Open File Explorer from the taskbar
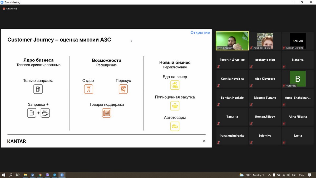This screenshot has width=316, height=178. click(26, 175)
